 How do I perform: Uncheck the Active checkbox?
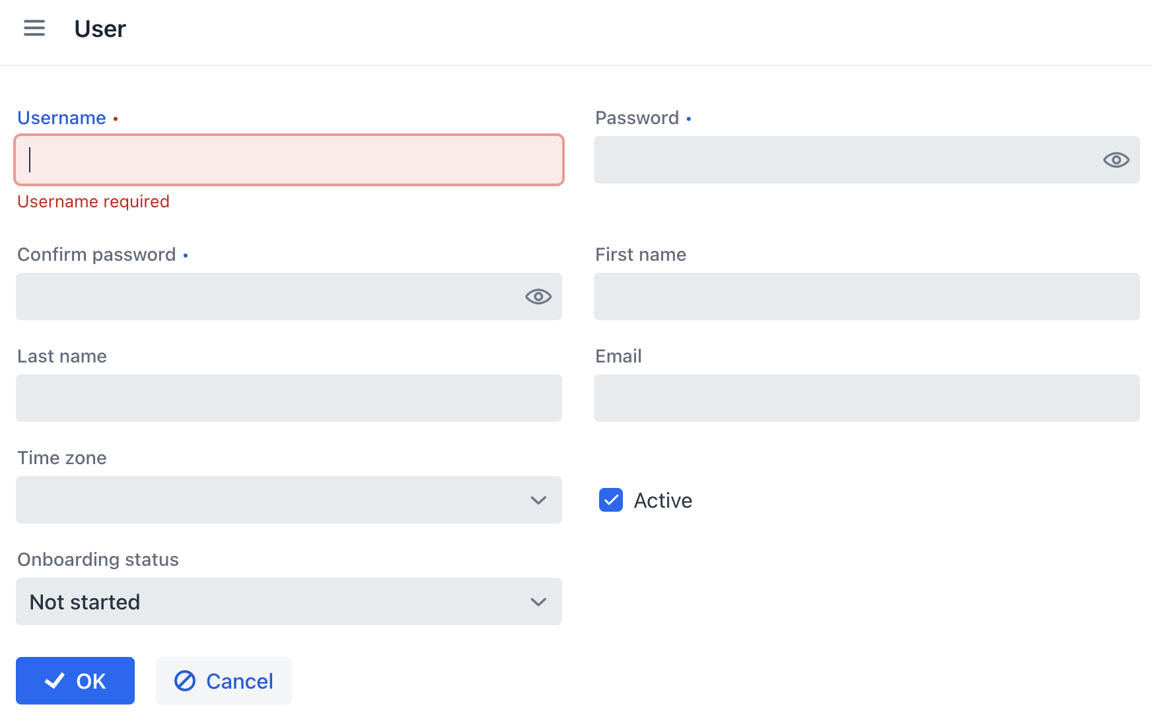[x=611, y=500]
